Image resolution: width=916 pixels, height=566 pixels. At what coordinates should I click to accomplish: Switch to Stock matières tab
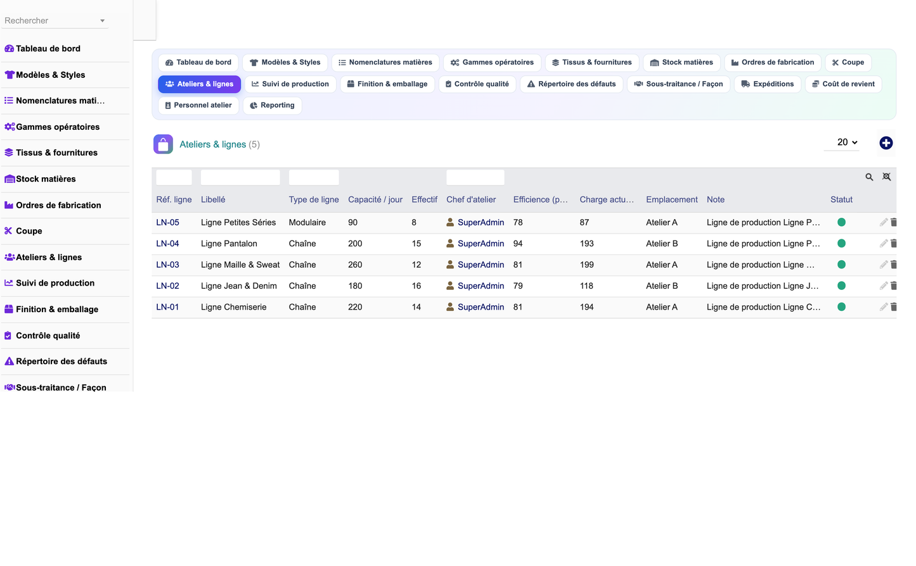tap(681, 63)
